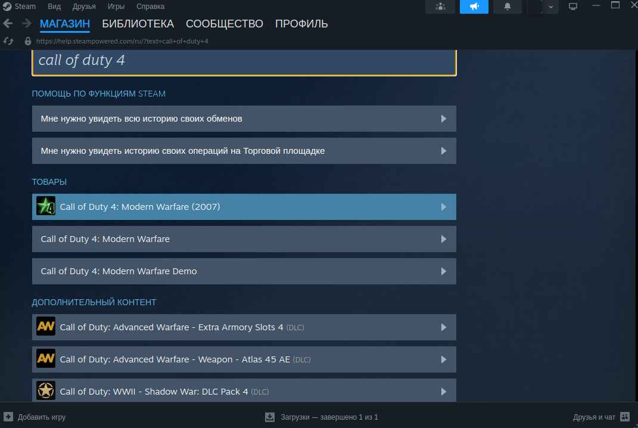
Task: Click arrow on the trade history row
Action: 444,119
